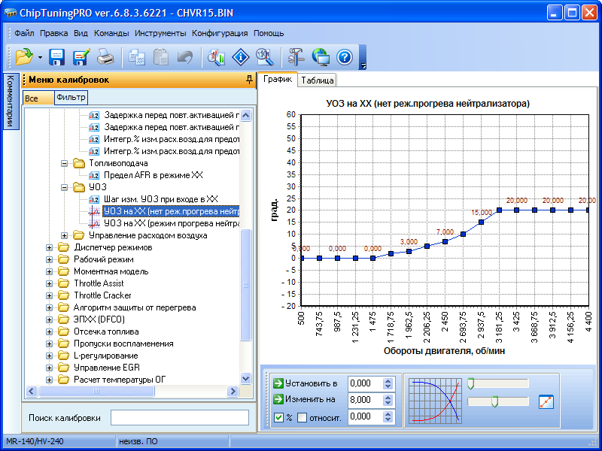
Task: Click the upper slider handle beside curve preview
Action: pos(470,384)
